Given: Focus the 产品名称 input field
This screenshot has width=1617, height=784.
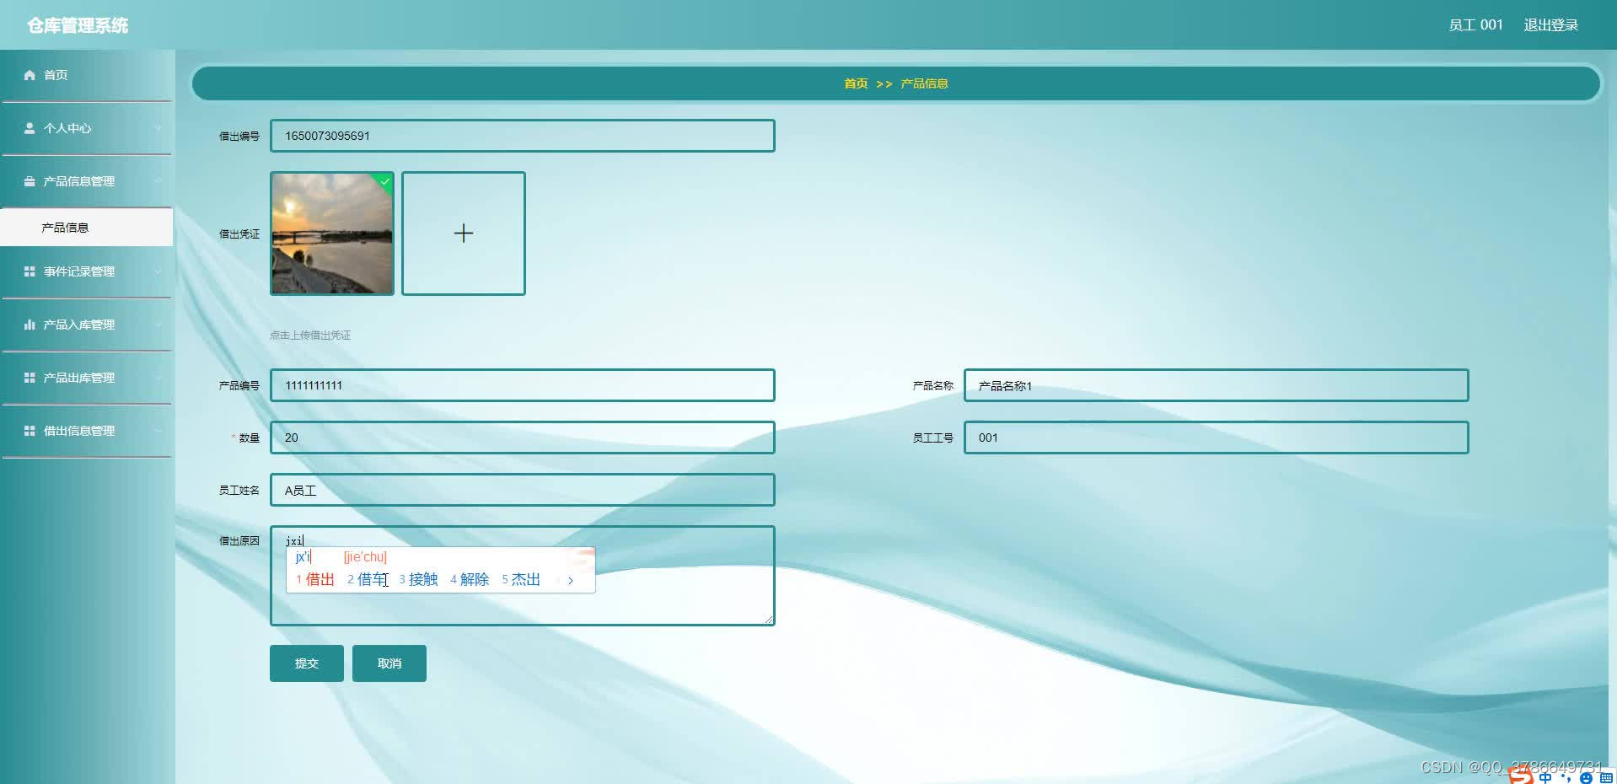Looking at the screenshot, I should [x=1217, y=385].
